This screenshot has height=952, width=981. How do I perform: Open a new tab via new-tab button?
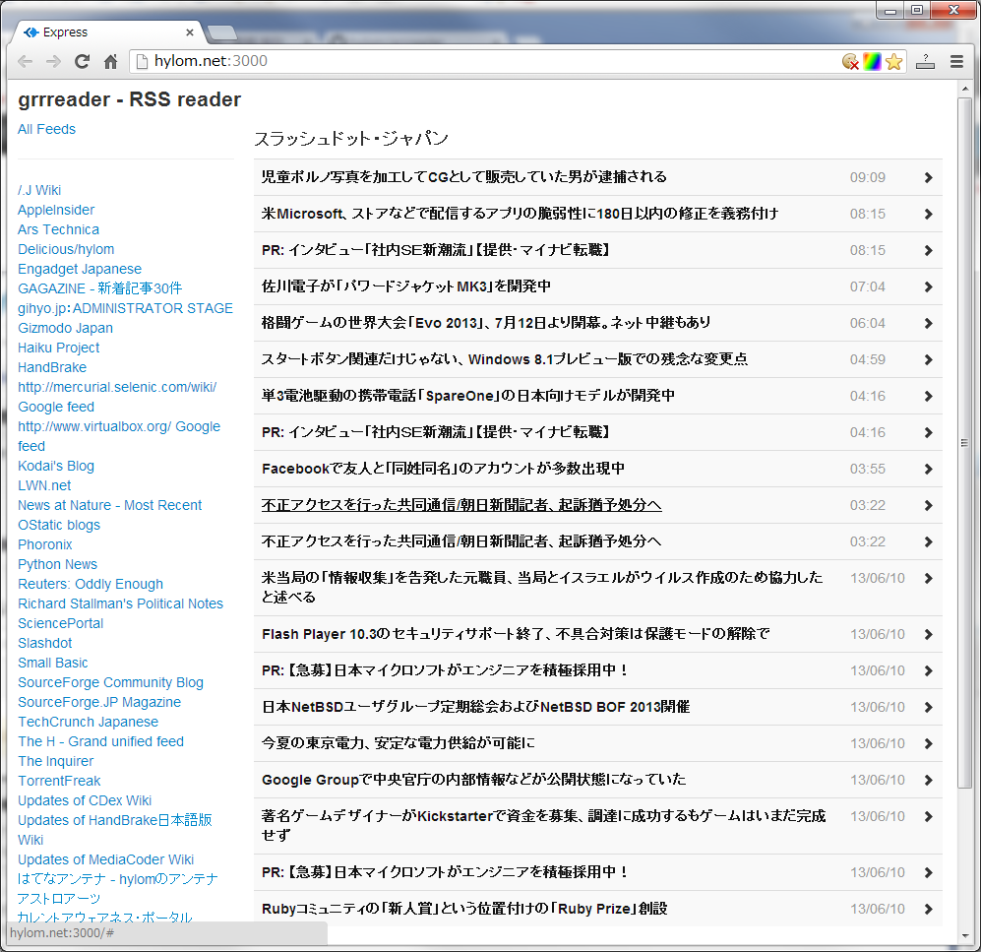tap(222, 33)
